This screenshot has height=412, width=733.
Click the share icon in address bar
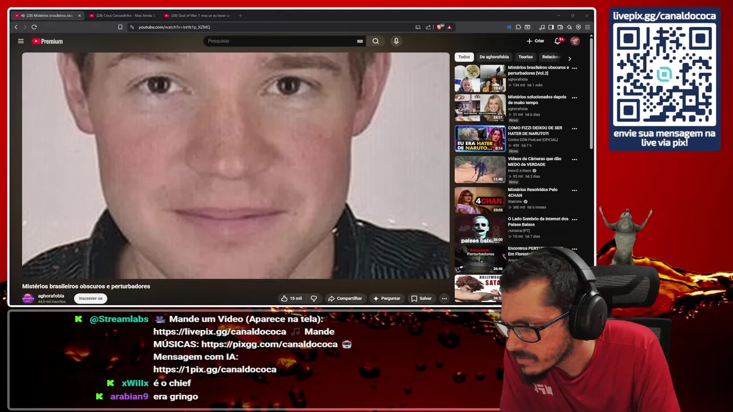pos(428,27)
